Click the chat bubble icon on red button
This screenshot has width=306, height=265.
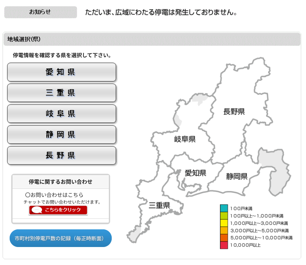point(37,210)
